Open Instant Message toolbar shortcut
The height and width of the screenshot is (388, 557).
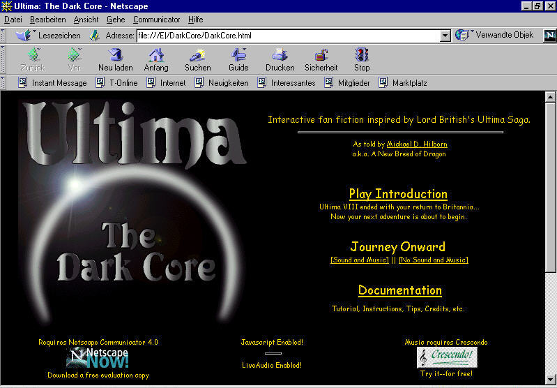click(x=52, y=83)
